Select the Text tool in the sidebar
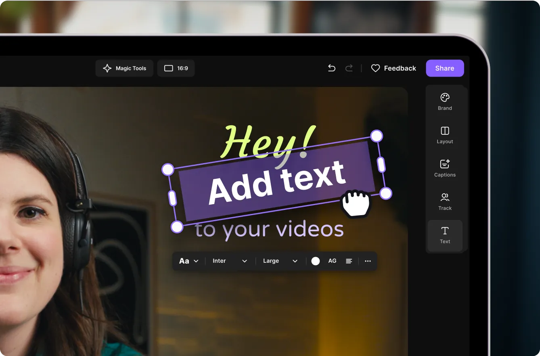The height and width of the screenshot is (356, 540). [x=445, y=235]
